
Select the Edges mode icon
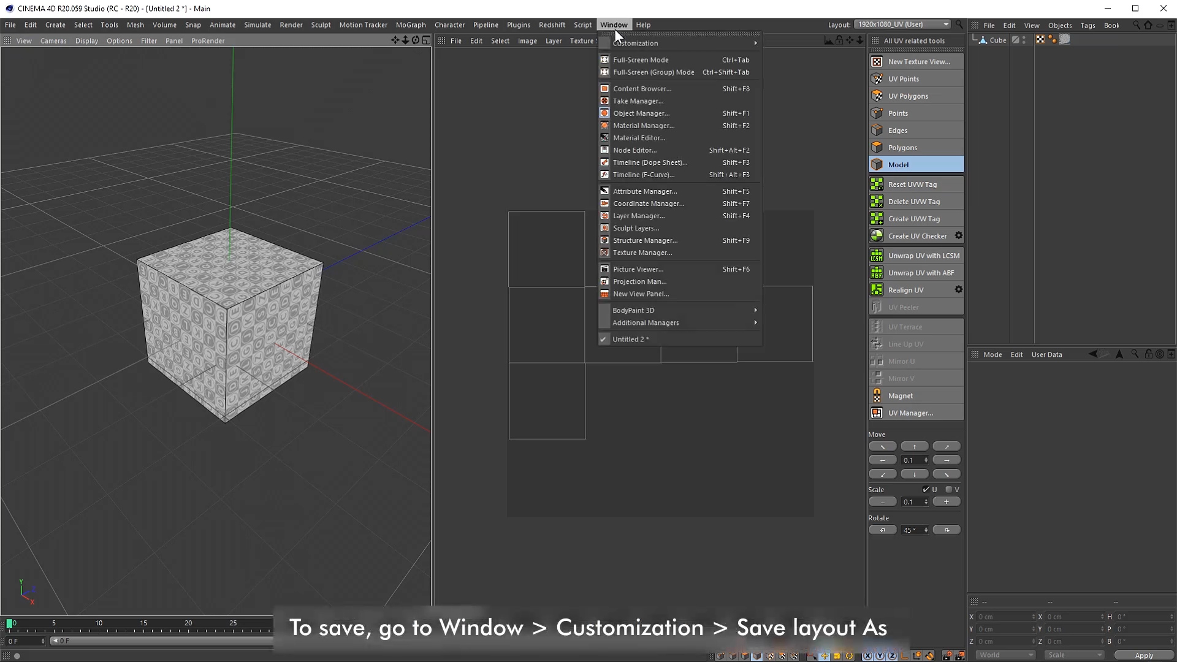tap(877, 130)
